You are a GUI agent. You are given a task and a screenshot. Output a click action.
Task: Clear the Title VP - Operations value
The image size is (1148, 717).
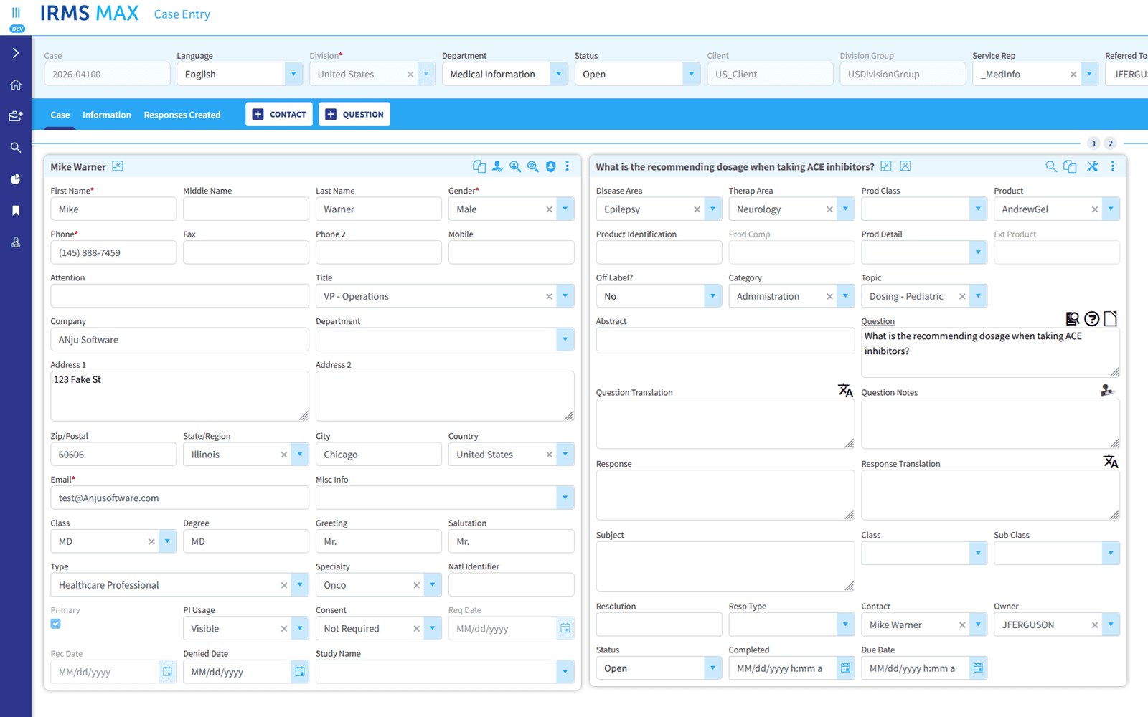tap(550, 296)
